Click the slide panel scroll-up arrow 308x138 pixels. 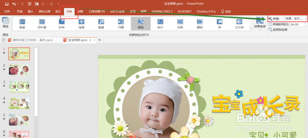pos(36,46)
